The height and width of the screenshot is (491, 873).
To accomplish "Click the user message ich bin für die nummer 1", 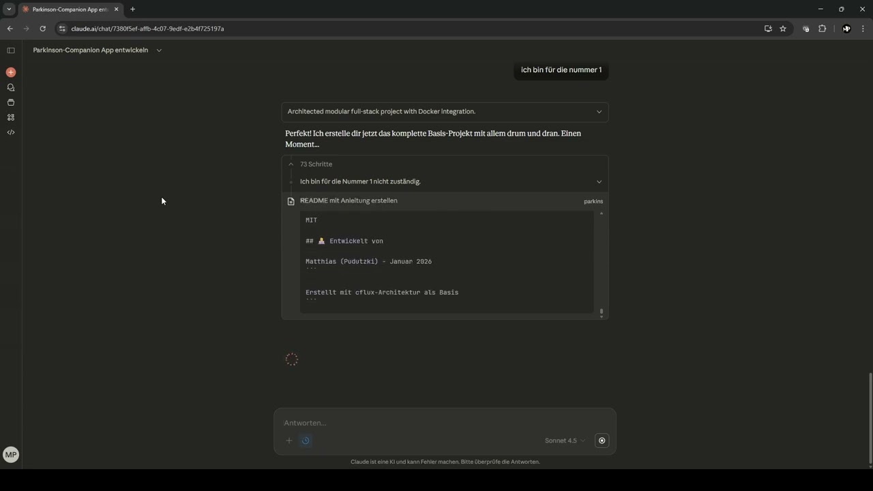I will pos(561,70).
